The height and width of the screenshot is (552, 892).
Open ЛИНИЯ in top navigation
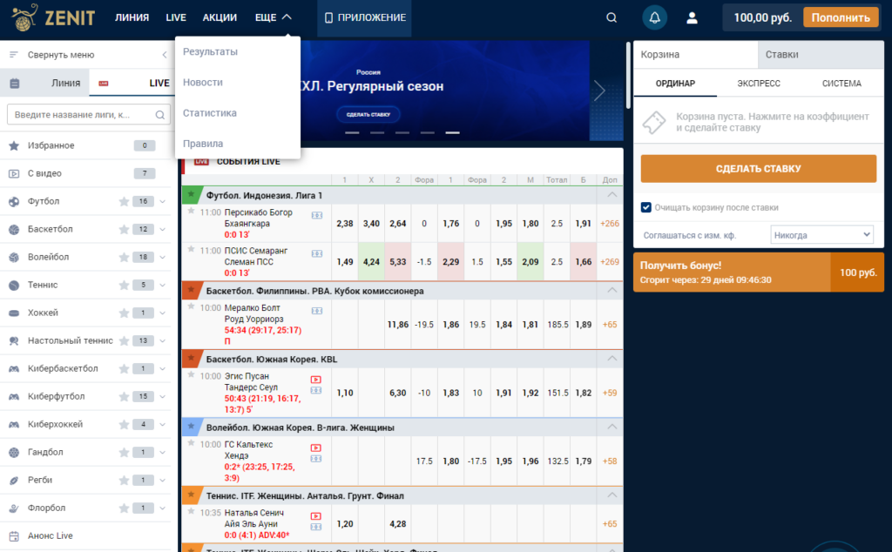(x=132, y=17)
